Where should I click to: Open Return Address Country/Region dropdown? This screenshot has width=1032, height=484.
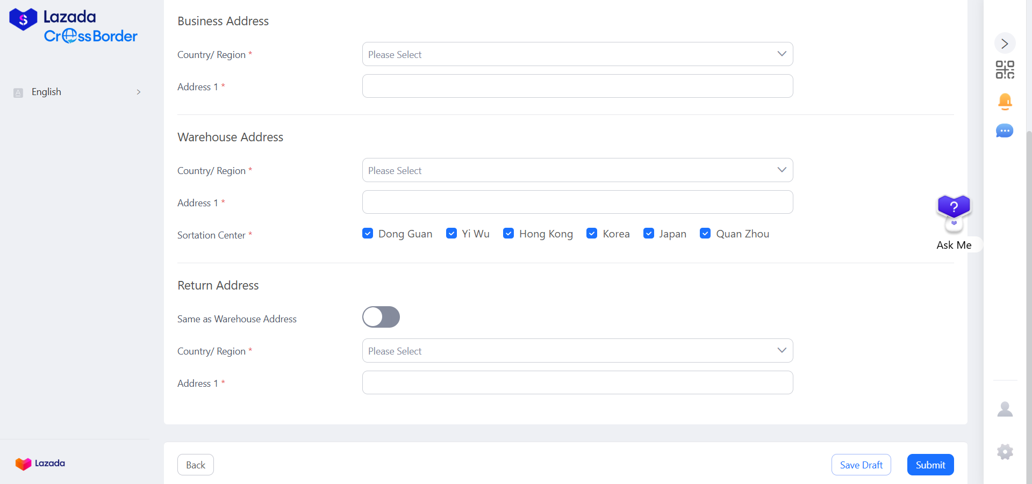point(577,351)
